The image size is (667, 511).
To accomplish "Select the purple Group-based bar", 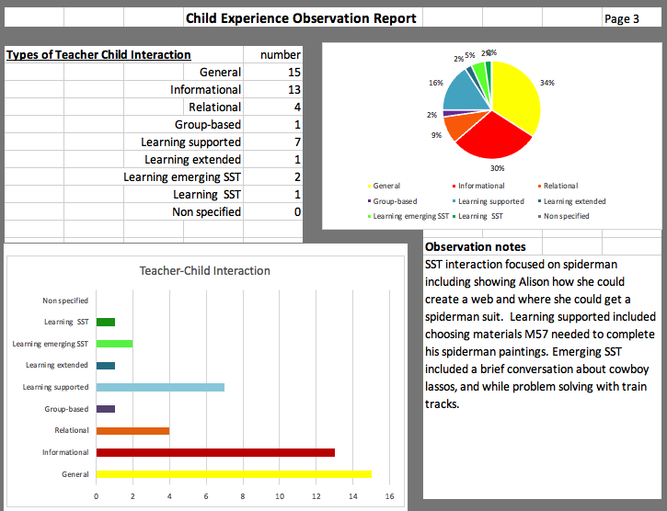I will [106, 409].
